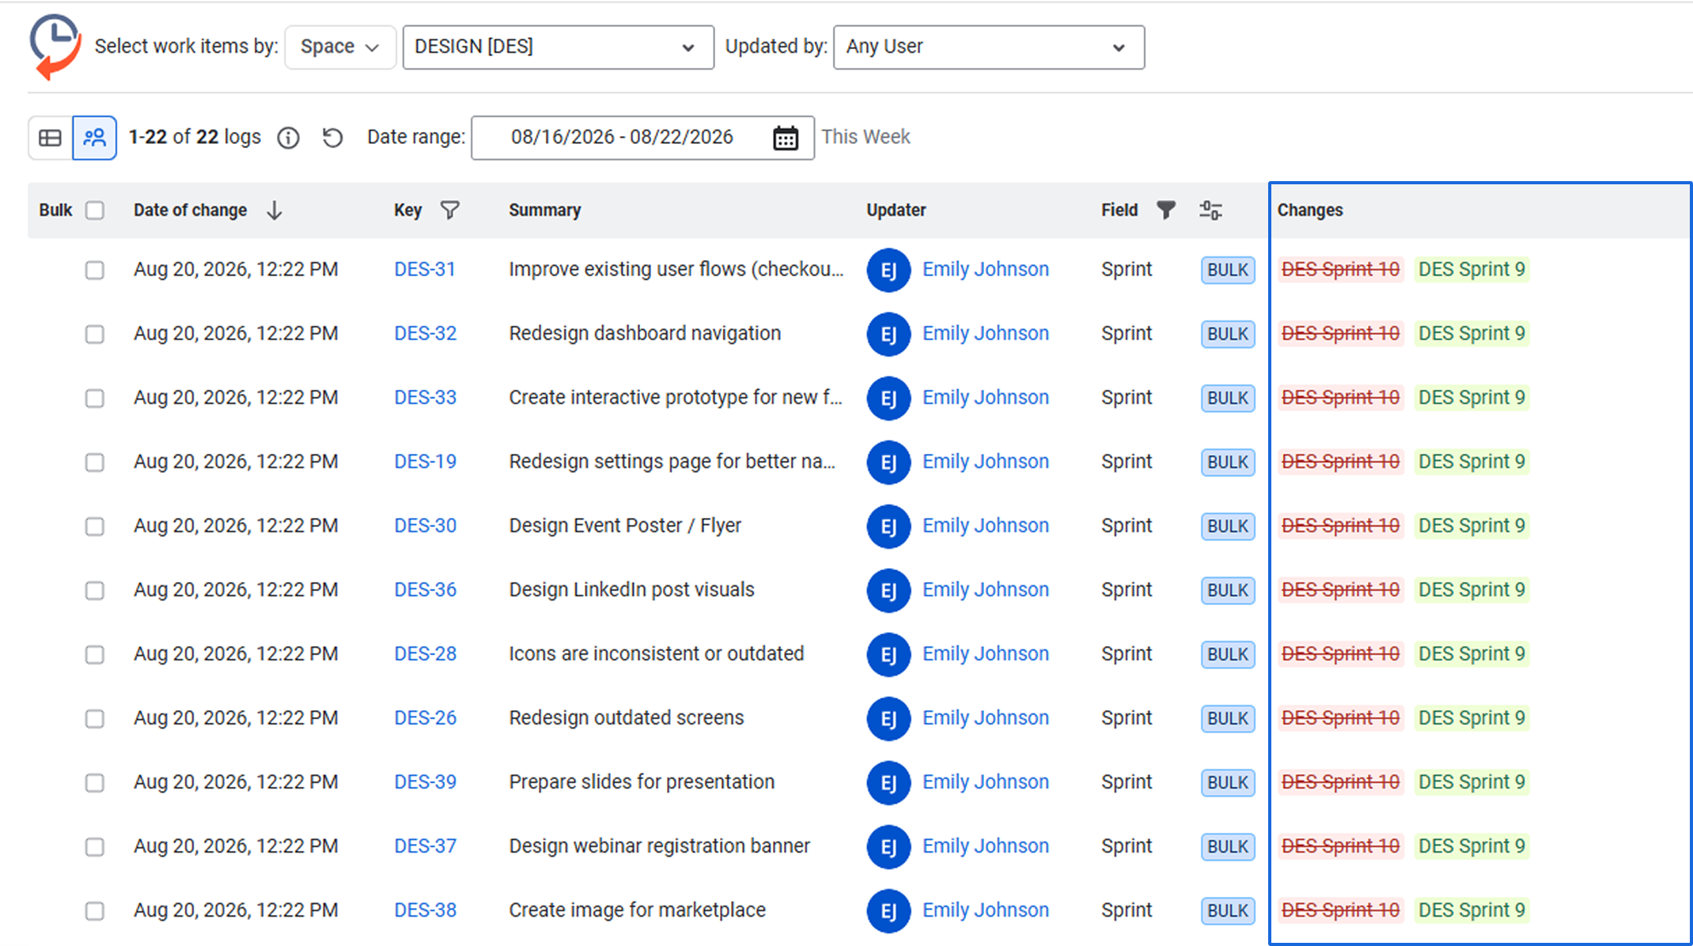Click struck DES Sprint 10 tag in DES-36 row

(x=1341, y=590)
